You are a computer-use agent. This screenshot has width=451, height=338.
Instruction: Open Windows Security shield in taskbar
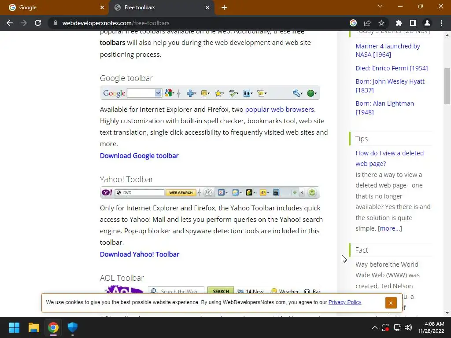tap(73, 327)
